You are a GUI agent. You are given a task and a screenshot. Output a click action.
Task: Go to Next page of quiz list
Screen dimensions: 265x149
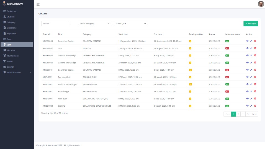[x=254, y=114]
